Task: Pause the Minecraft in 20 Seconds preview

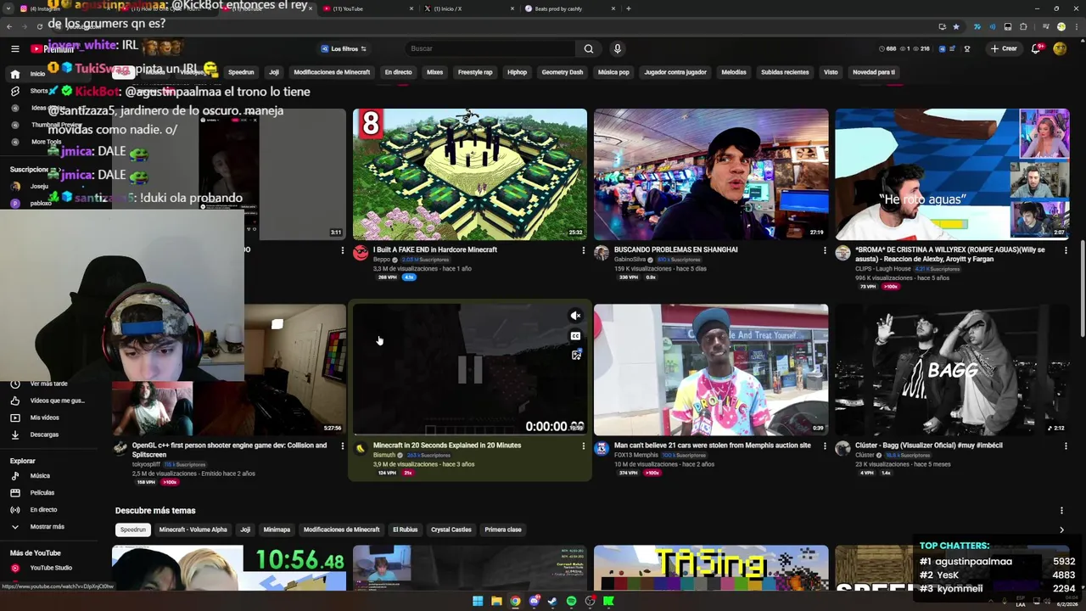Action: [470, 369]
